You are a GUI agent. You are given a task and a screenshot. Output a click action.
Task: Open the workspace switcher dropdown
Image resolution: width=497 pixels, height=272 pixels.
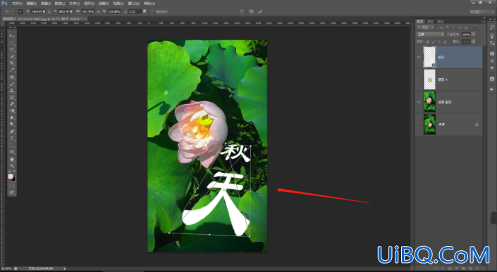481,12
